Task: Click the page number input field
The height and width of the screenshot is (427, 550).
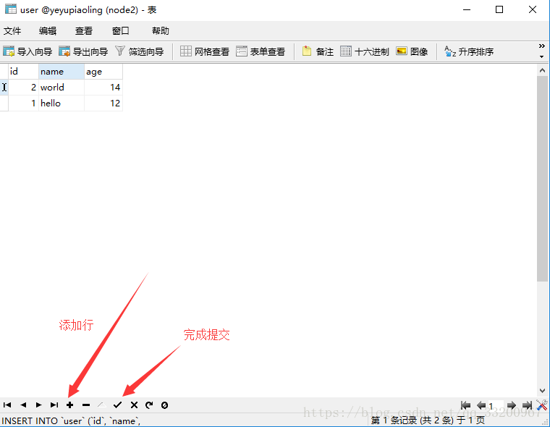Action: coord(495,406)
